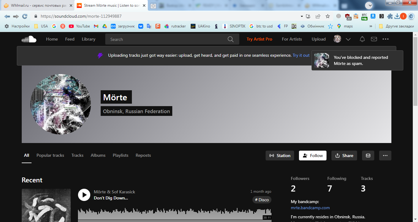
Task: Open the For Artists link
Action: [292, 39]
